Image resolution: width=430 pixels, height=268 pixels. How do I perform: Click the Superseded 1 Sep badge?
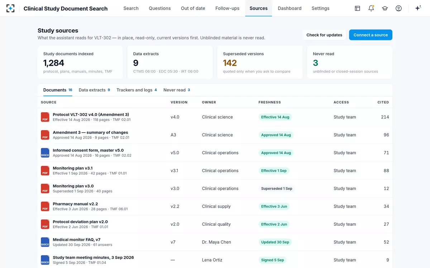pos(277,189)
